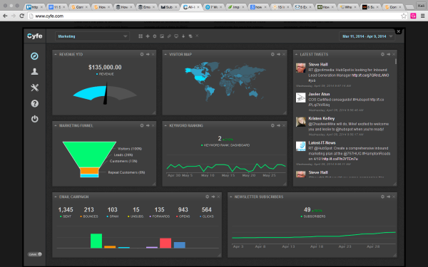Bookmark page with the star icon
Screen dimensions: 428x267
(x=404, y=16)
